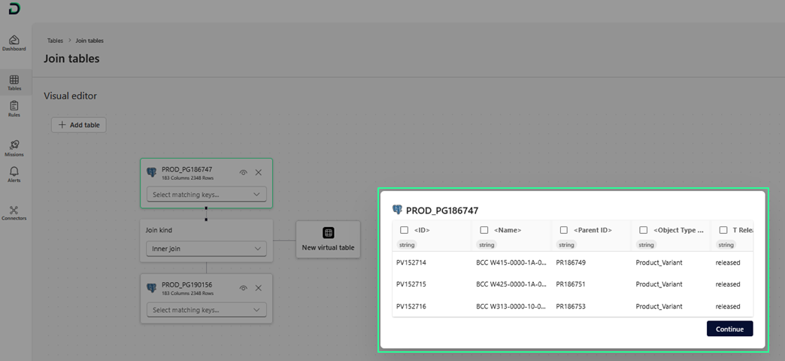
Task: Click released in PV152716 row
Action: 728,306
